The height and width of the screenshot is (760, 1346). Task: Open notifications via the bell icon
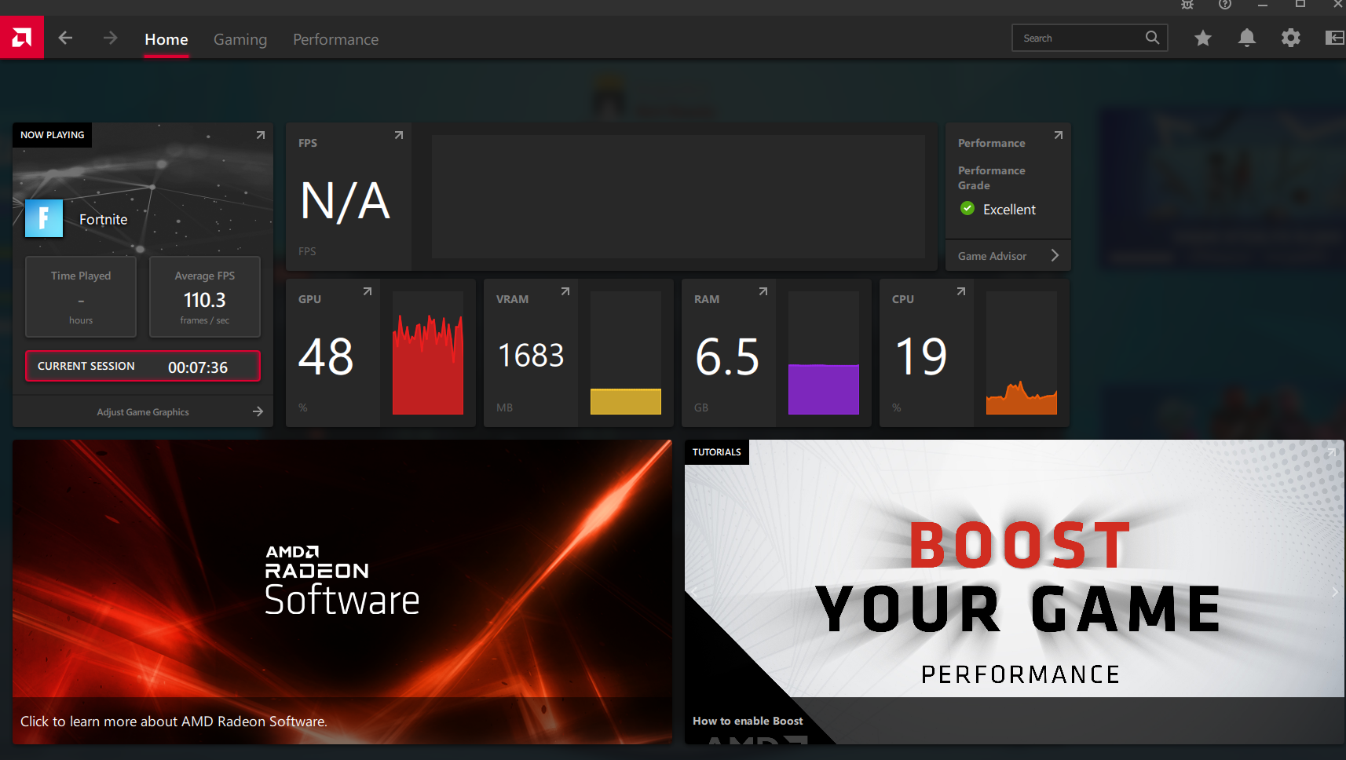(1247, 38)
